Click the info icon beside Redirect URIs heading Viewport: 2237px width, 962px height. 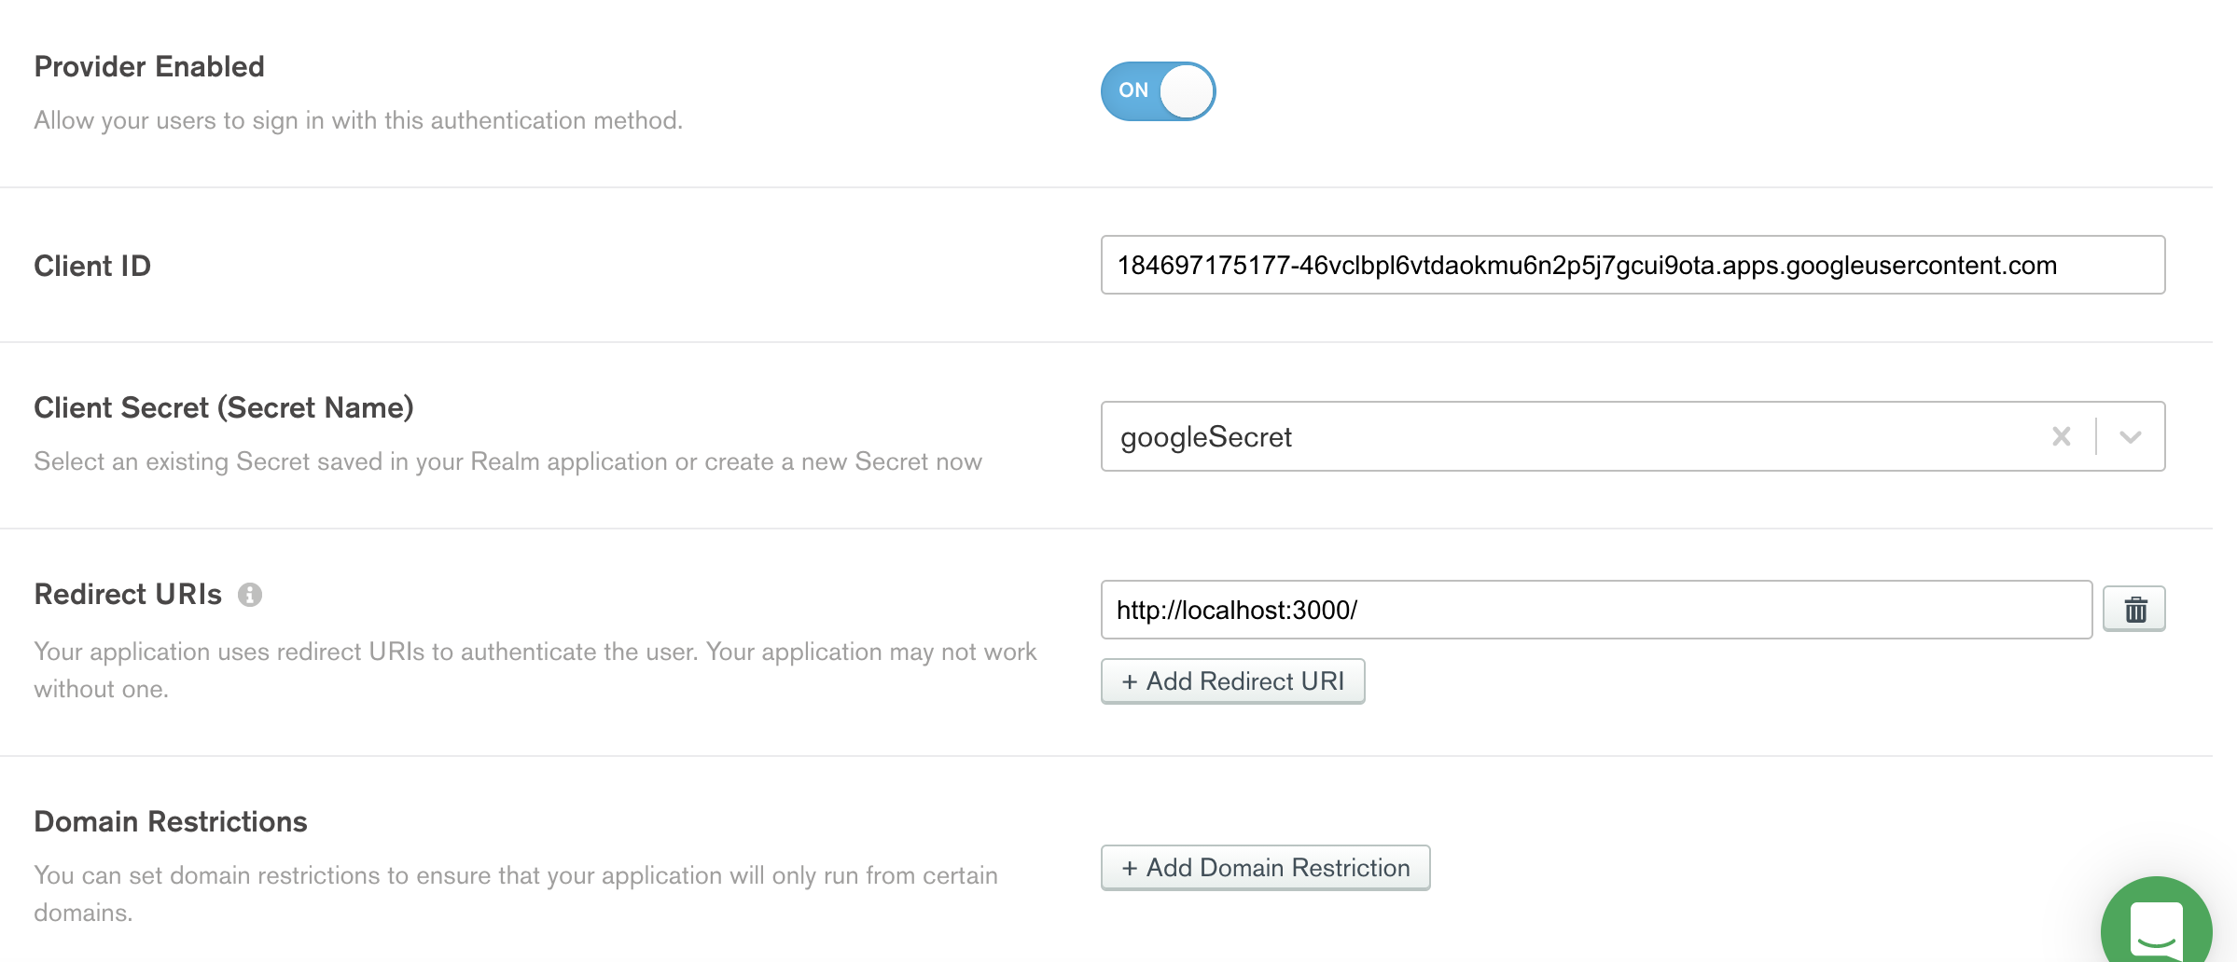tap(252, 594)
